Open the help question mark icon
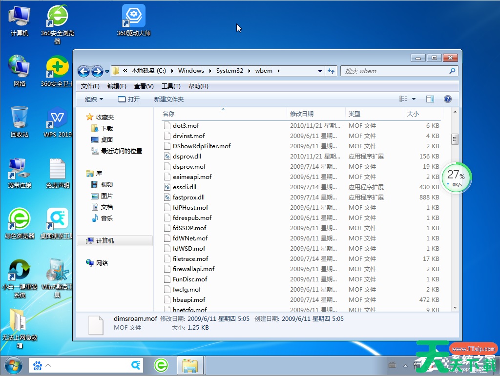Screen dimensions: 500x376 [447, 99]
